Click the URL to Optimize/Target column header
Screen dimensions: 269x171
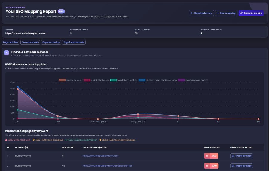click(x=95, y=147)
